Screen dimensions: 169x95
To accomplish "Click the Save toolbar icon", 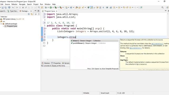I will pos(3,7).
